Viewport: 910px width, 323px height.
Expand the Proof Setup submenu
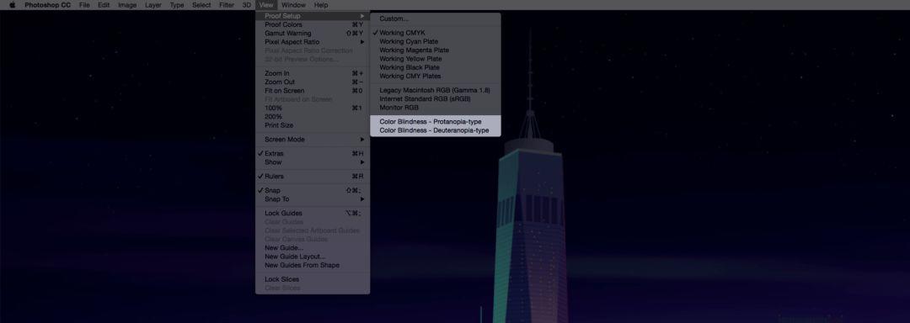(313, 16)
